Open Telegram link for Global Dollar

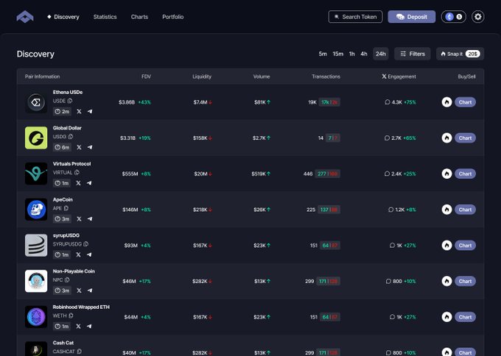click(90, 147)
